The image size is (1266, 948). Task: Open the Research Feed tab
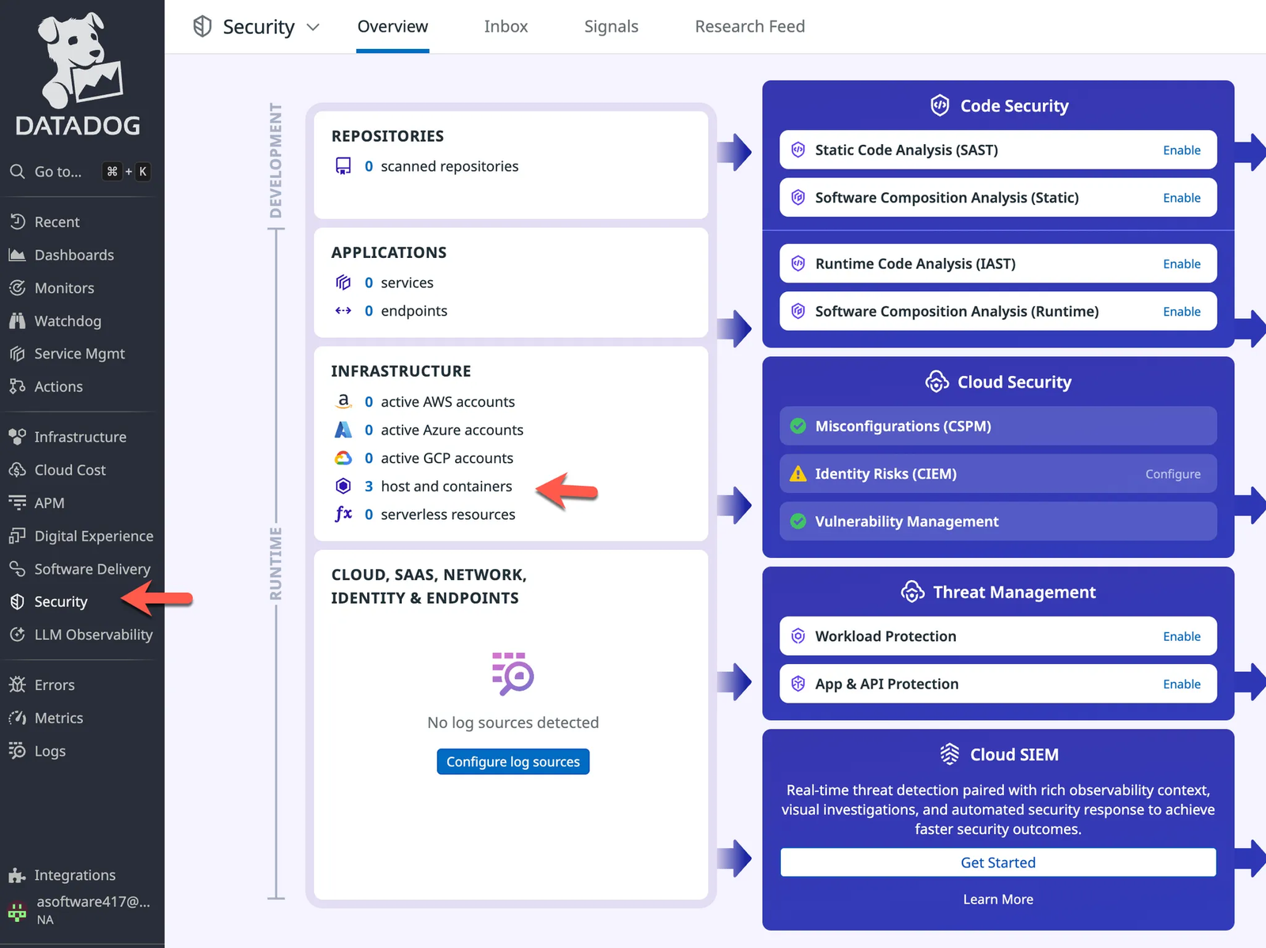pos(749,26)
